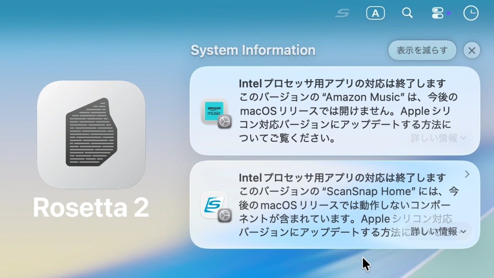Dismiss System Information notifications with the X button

(x=472, y=50)
